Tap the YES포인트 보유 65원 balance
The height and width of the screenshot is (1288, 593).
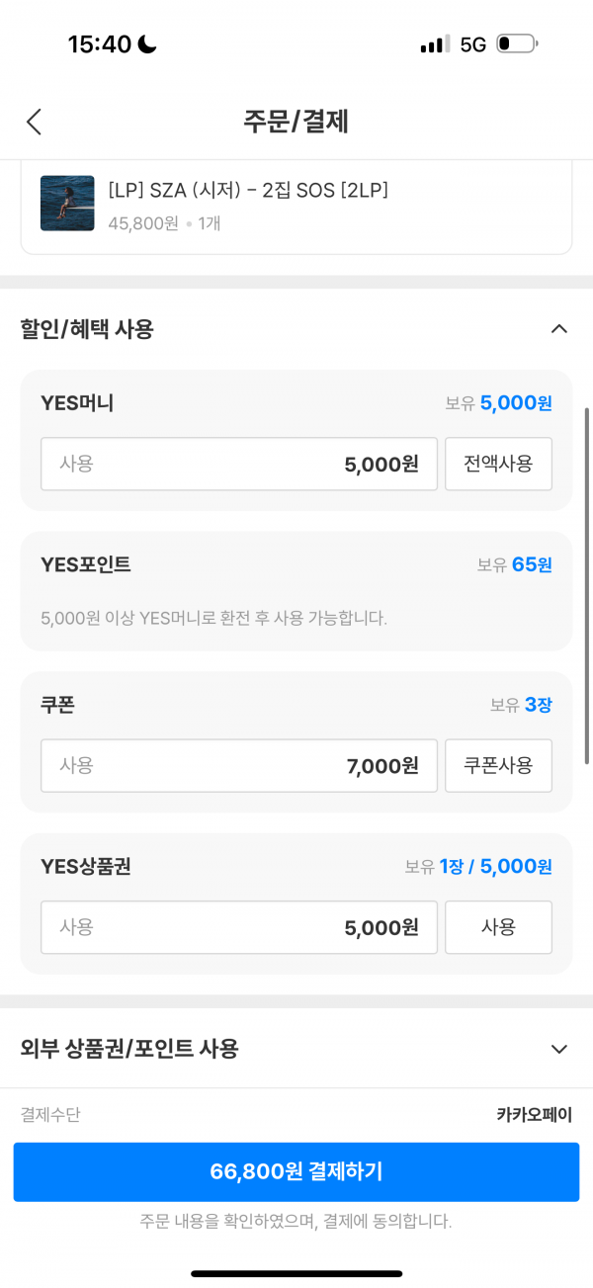click(514, 565)
